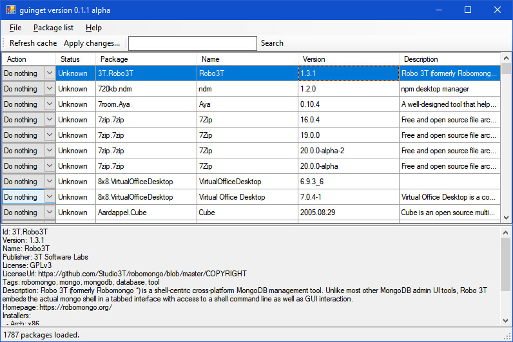Click the package list scroll-down arrow

point(506,218)
